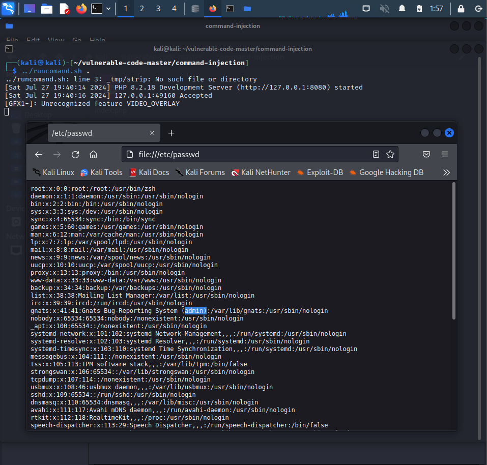487x465 pixels.
Task: Expand the terminal launcher dropdown arrow
Action: [108, 9]
